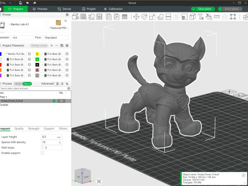Check the Enable support checkbox

pos(42,153)
